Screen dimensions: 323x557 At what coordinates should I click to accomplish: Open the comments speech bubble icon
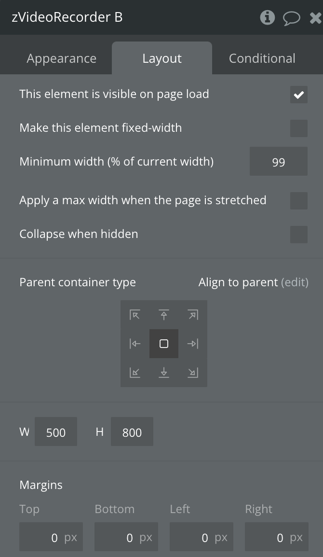291,18
